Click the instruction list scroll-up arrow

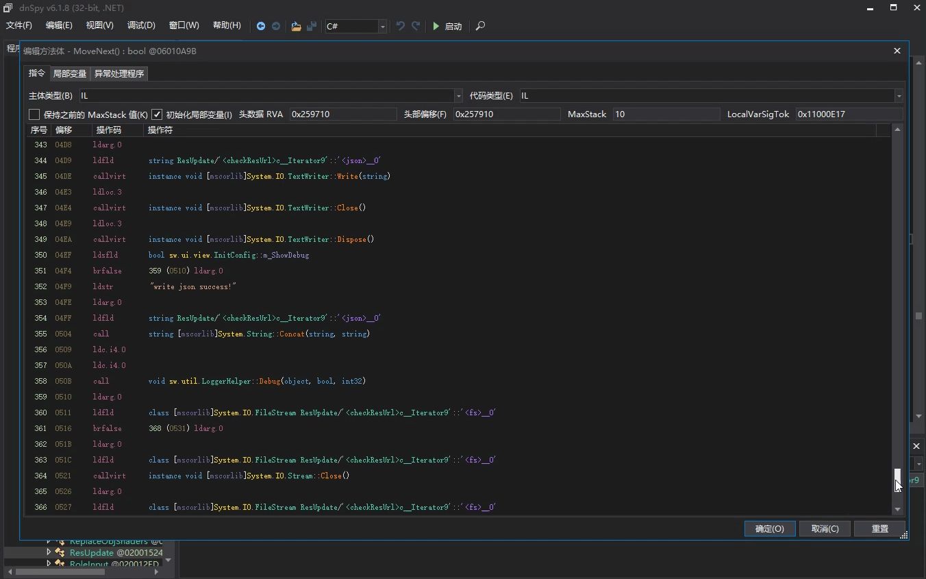click(x=897, y=130)
